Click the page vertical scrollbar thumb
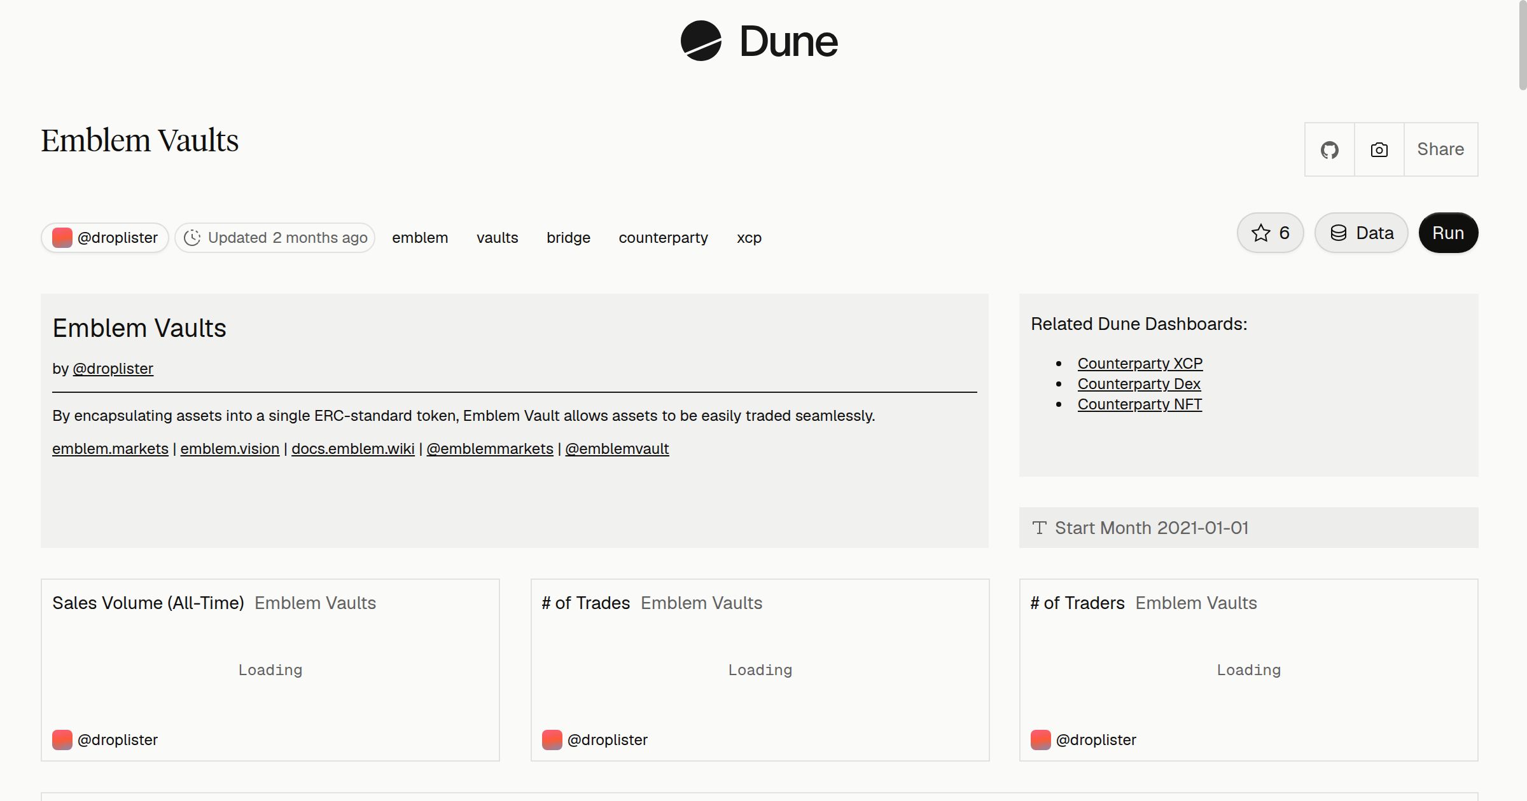Viewport: 1527px width, 801px height. click(x=1522, y=44)
